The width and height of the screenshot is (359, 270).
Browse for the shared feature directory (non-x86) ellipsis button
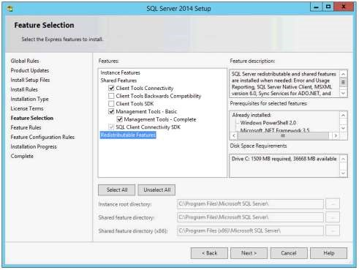point(333,217)
